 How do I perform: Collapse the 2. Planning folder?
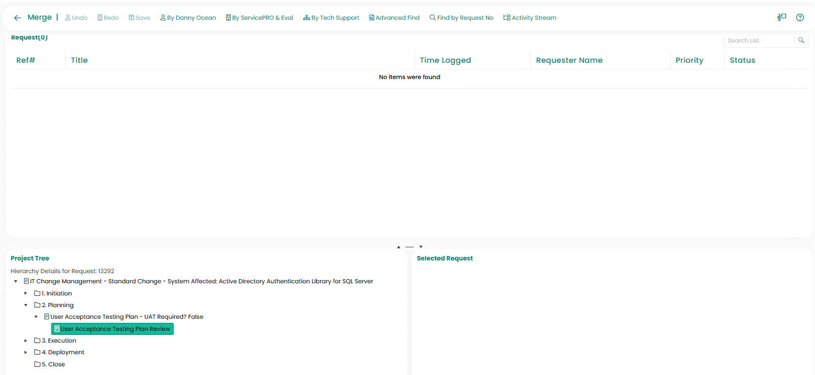(x=26, y=305)
